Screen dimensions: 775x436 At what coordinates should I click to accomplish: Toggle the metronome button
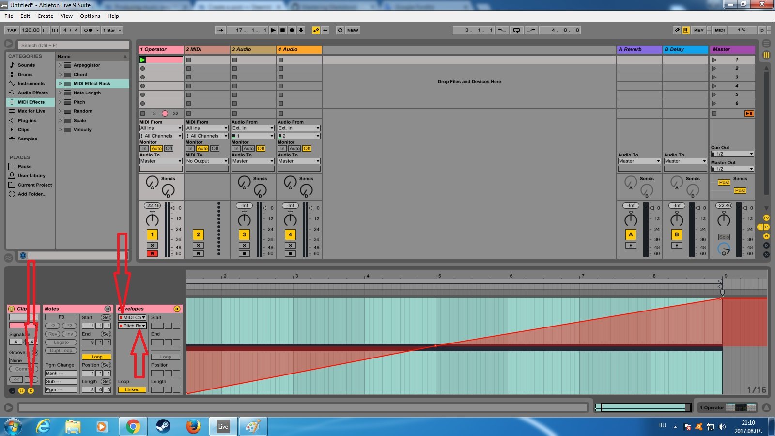(x=88, y=30)
